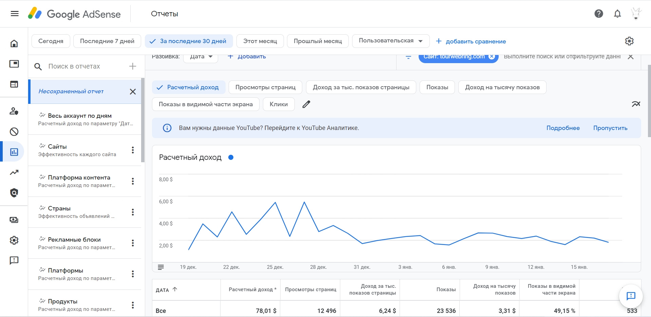Click добавить сравнение button
The image size is (651, 317).
[471, 41]
